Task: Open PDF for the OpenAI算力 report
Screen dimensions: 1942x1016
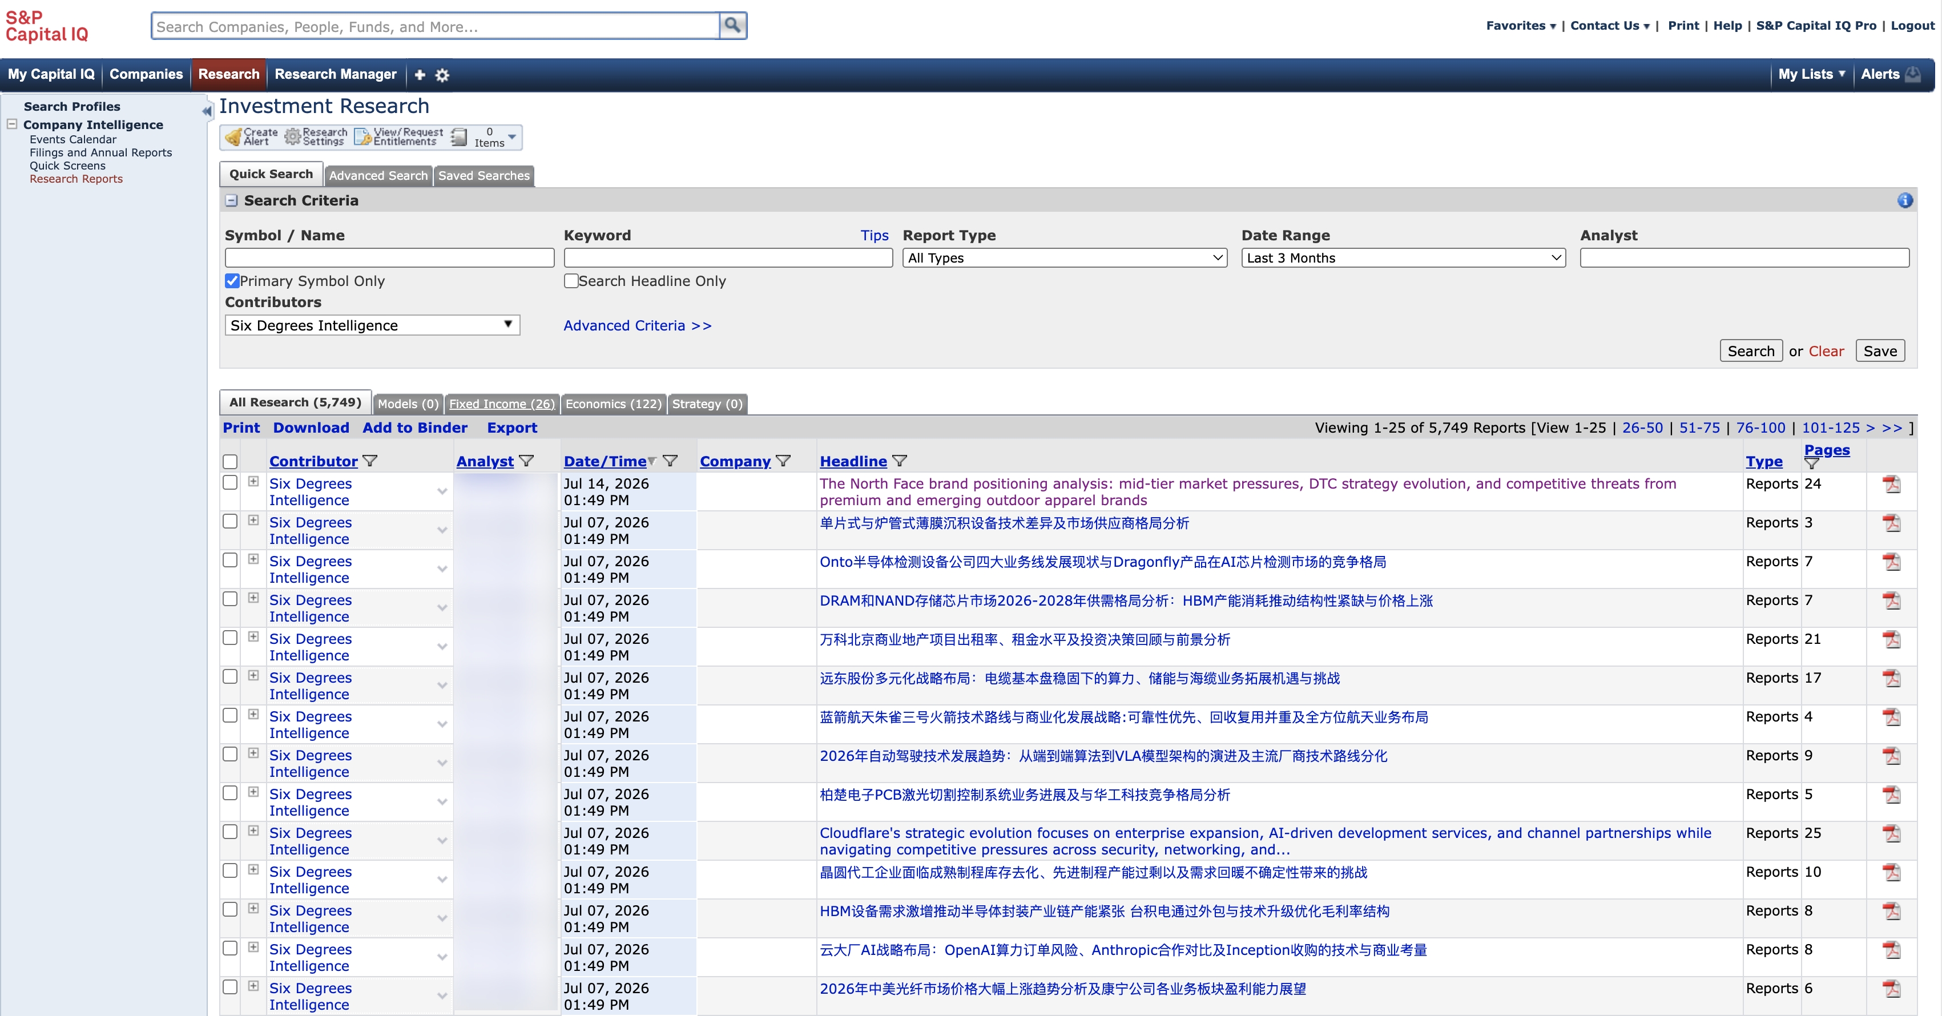Action: tap(1892, 950)
